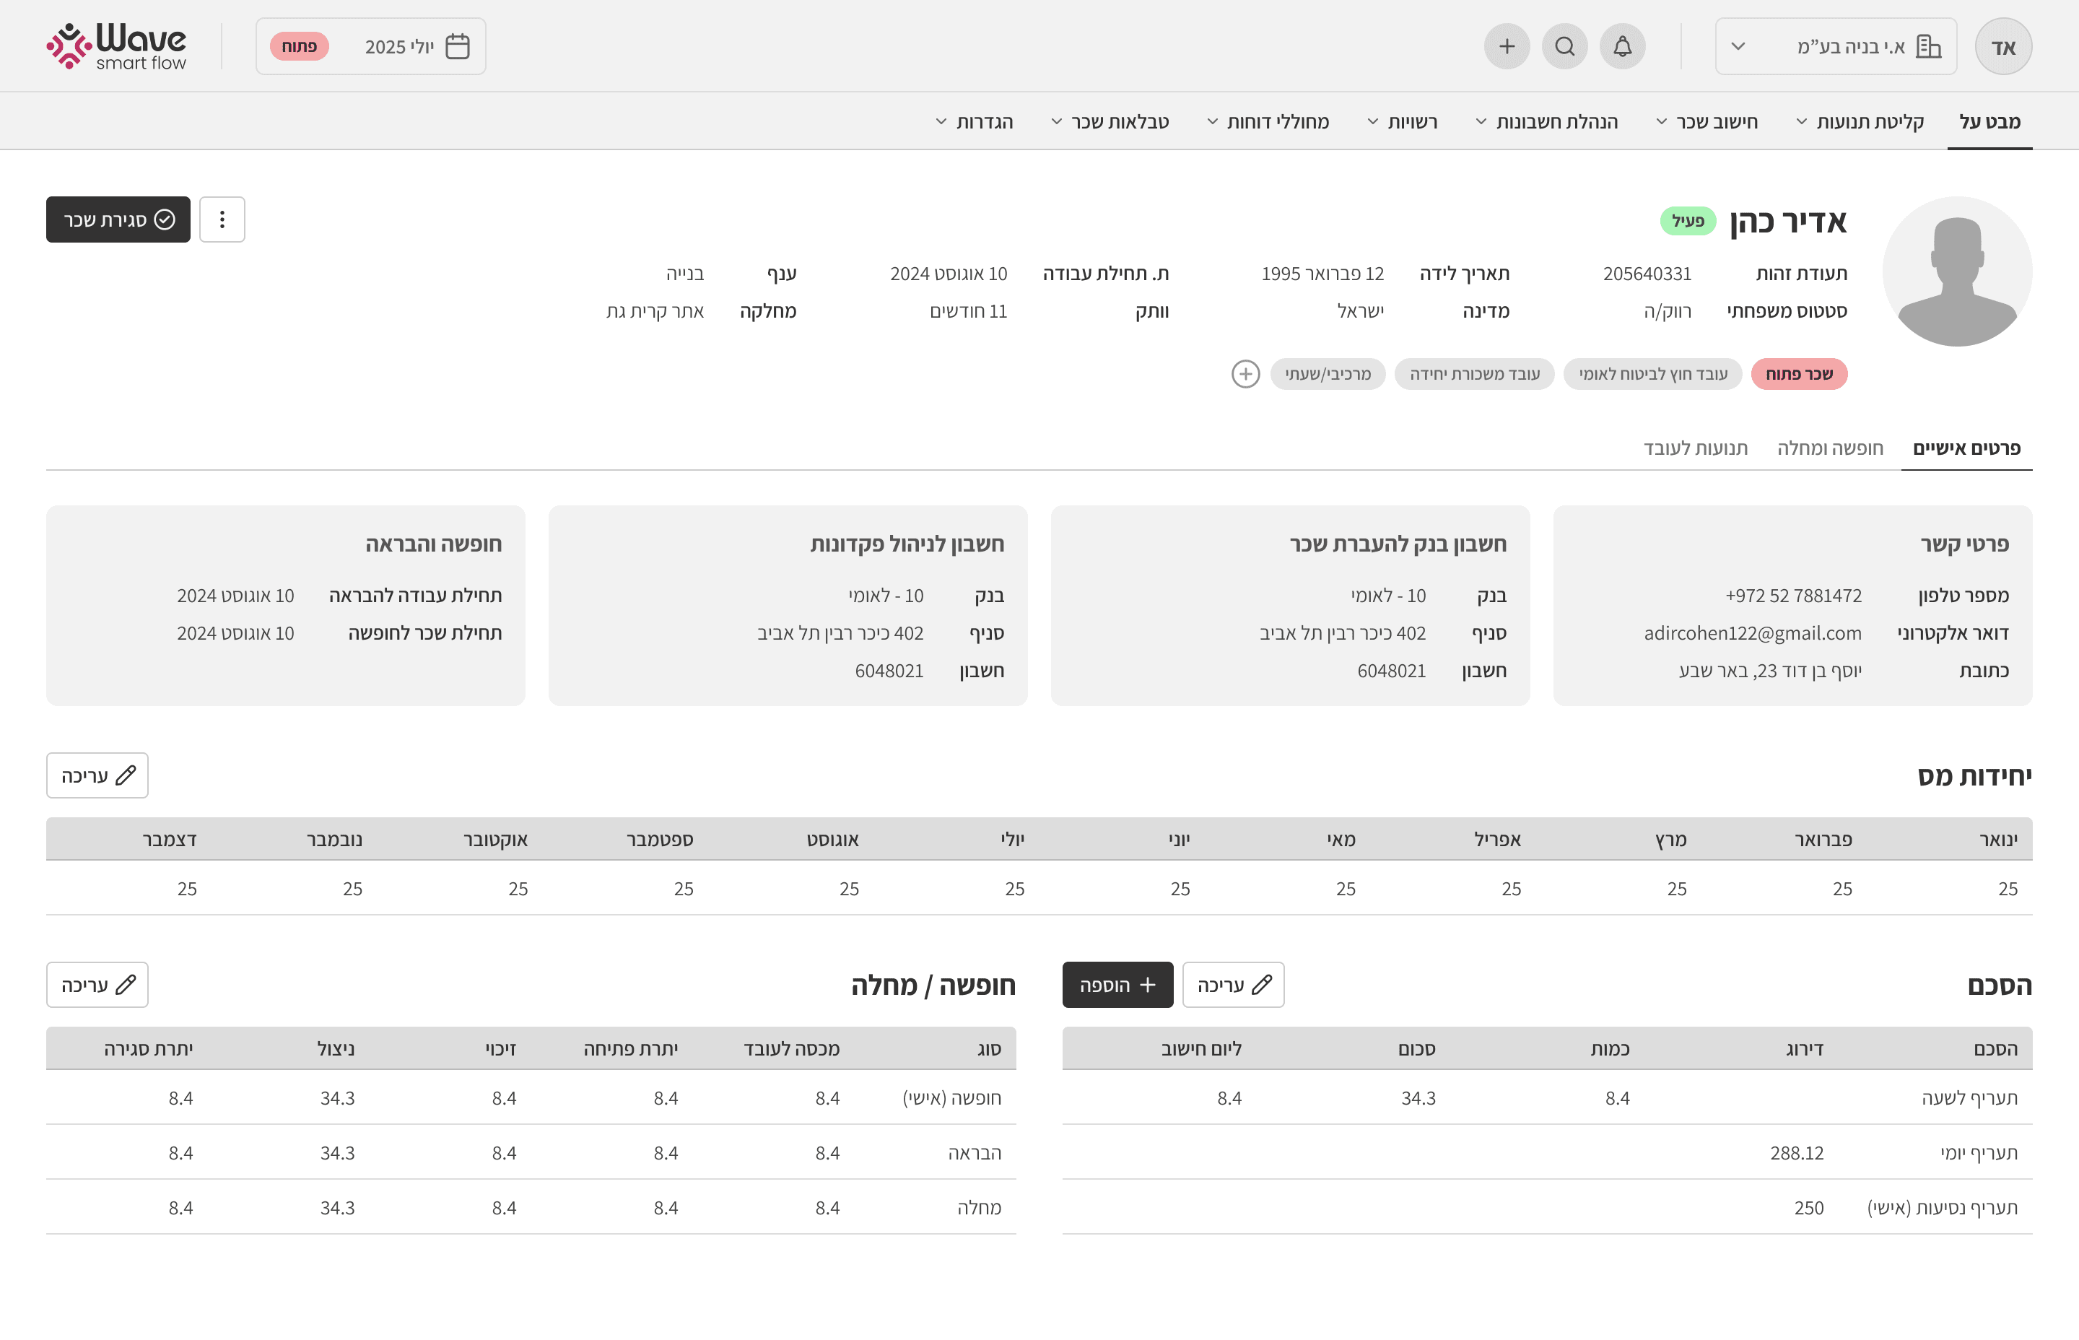Open the הגדרות dropdown menu
Image resolution: width=2079 pixels, height=1340 pixels.
click(x=975, y=122)
